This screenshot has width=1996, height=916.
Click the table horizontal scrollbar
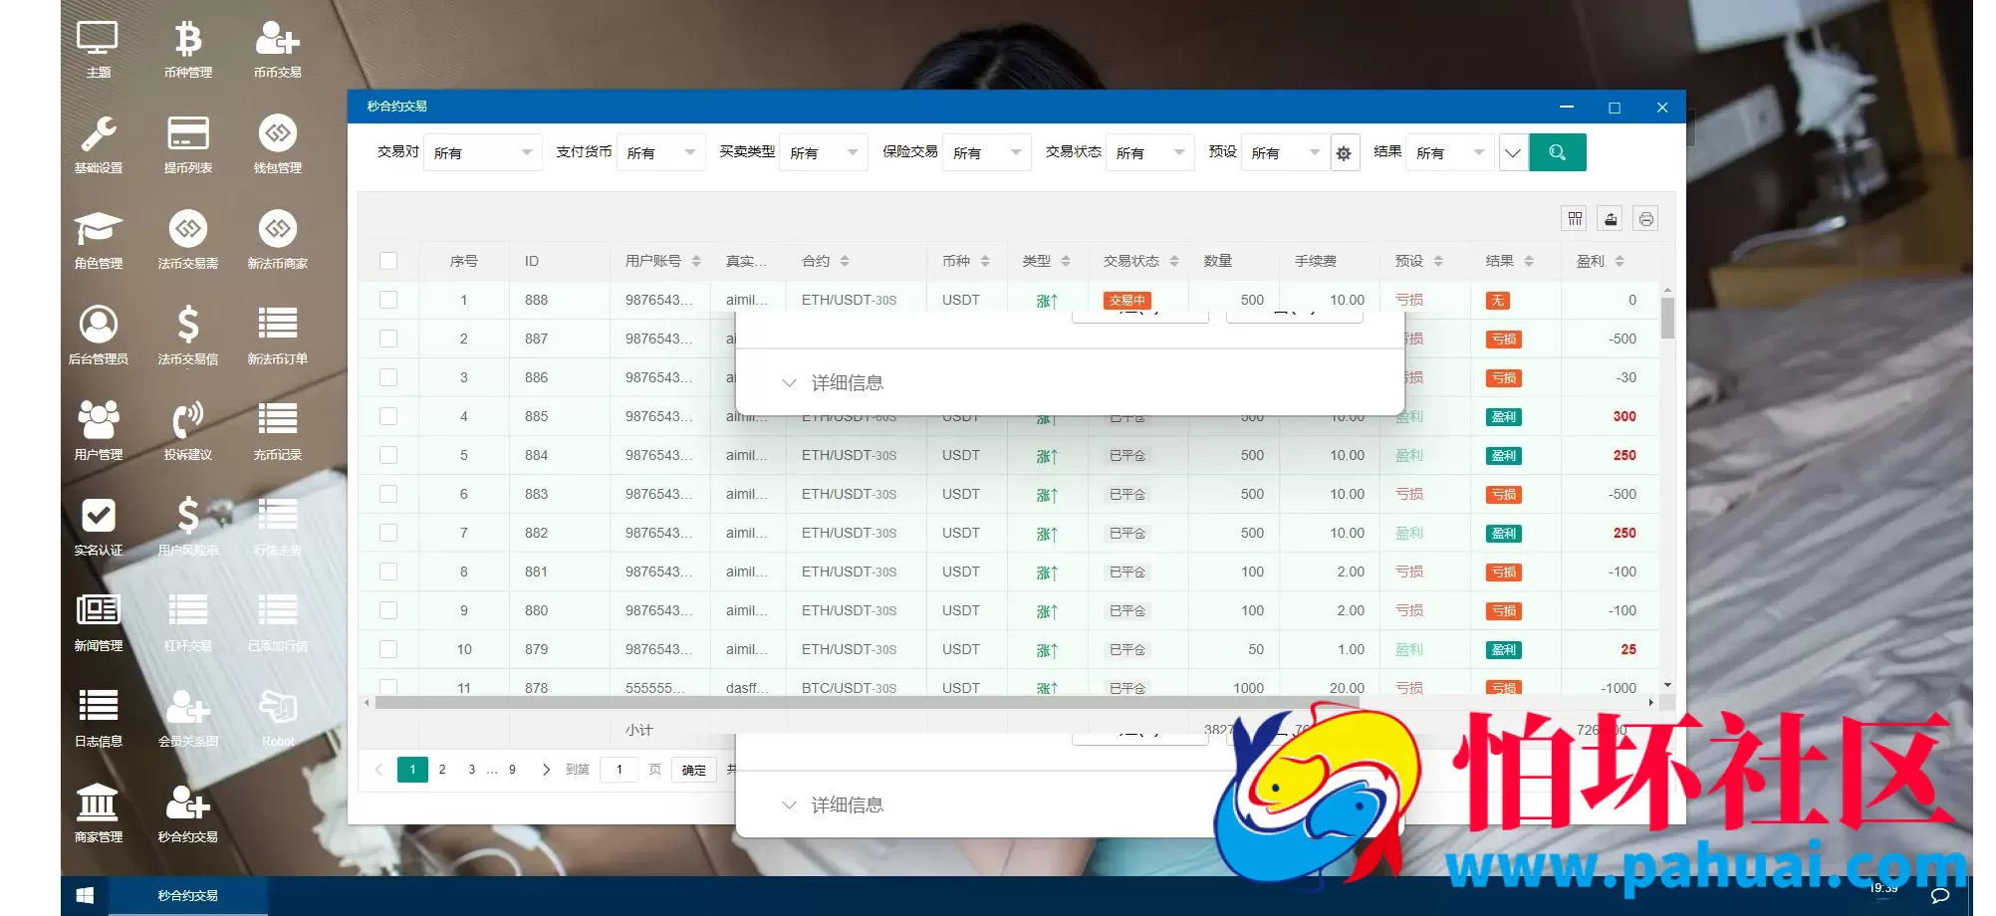tap(867, 703)
